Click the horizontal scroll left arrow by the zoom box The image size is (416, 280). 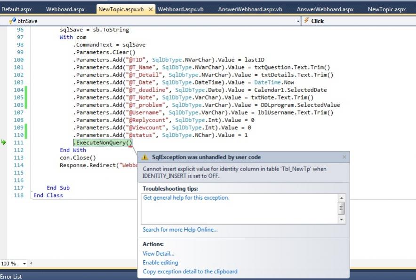31,263
